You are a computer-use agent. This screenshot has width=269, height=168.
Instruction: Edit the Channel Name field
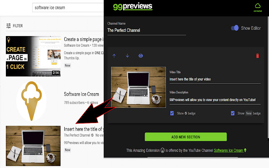click(x=147, y=30)
